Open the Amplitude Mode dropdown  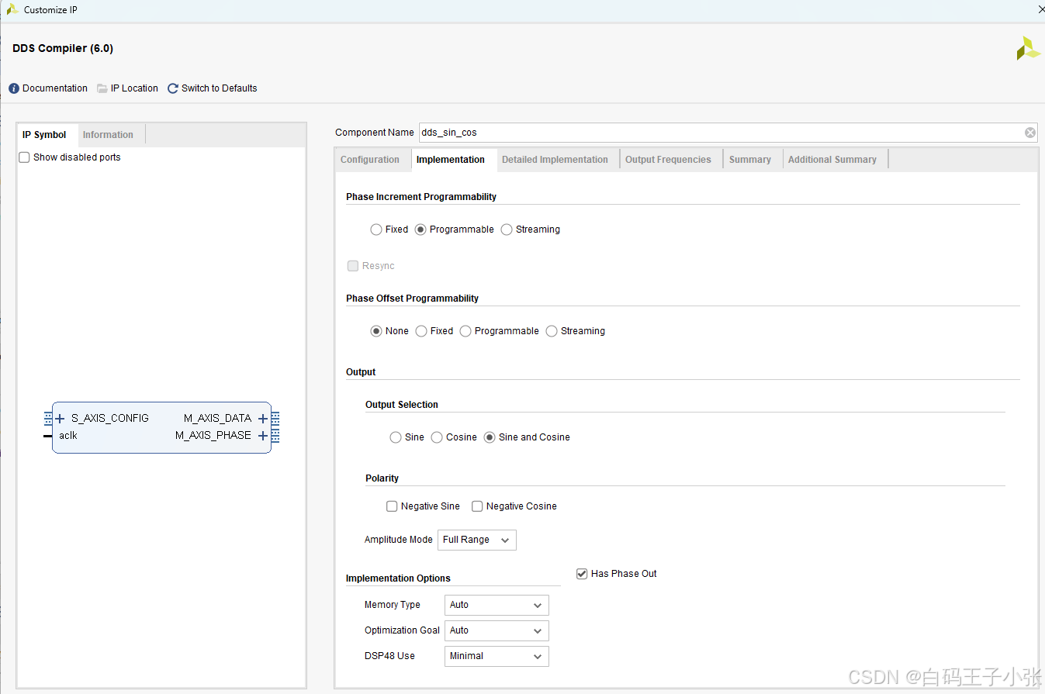coord(477,540)
